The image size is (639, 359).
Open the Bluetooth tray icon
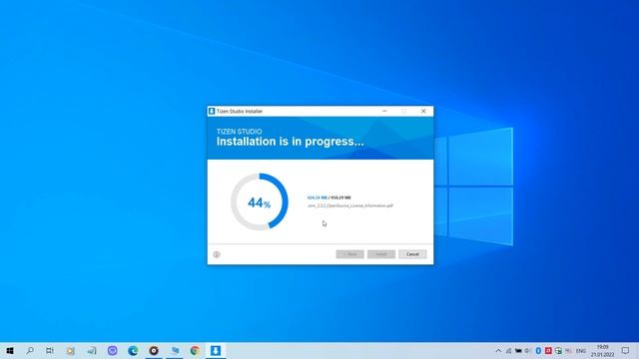pos(538,351)
